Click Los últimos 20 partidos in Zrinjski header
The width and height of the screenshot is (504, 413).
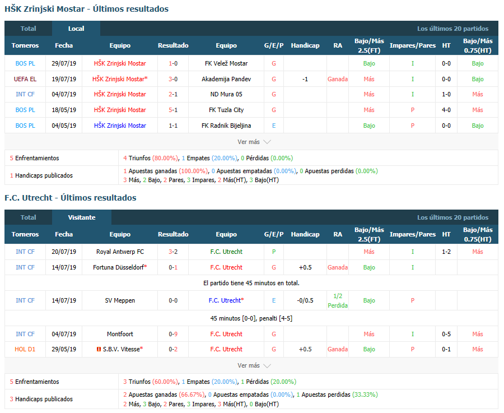tap(452, 29)
